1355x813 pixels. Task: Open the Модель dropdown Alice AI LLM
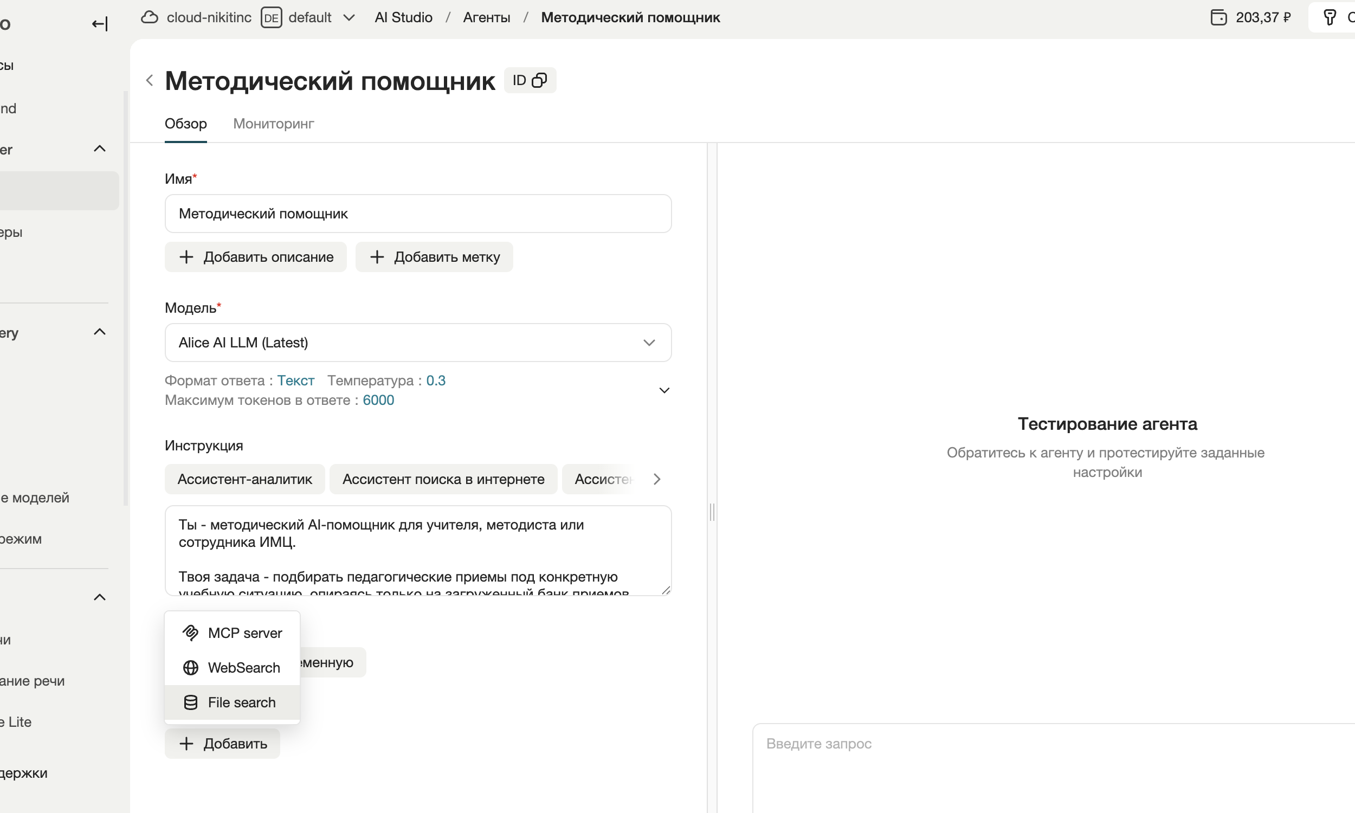[x=418, y=343]
